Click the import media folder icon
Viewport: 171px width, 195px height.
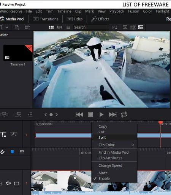point(27,27)
